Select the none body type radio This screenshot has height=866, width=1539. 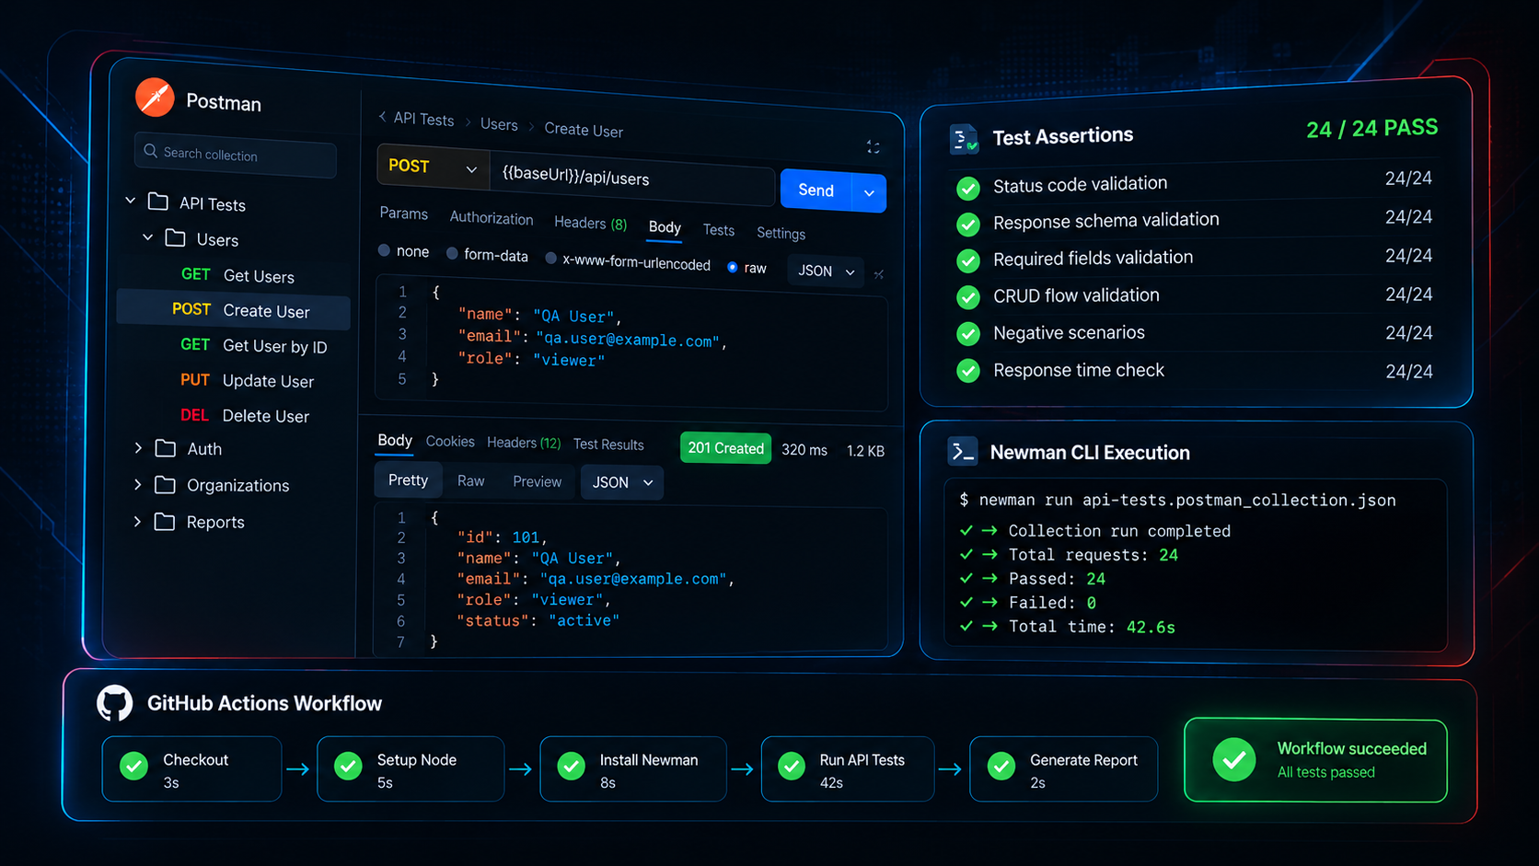(385, 250)
